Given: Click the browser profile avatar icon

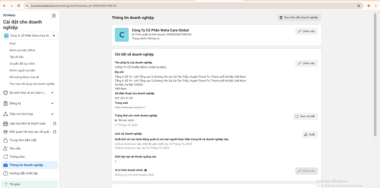Looking at the screenshot, I should [x=369, y=6].
